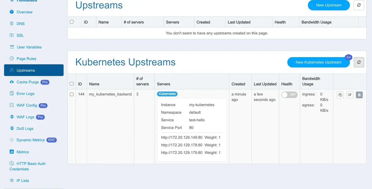Click the Upstreams chevron icon in sidebar

pyautogui.click(x=12, y=70)
